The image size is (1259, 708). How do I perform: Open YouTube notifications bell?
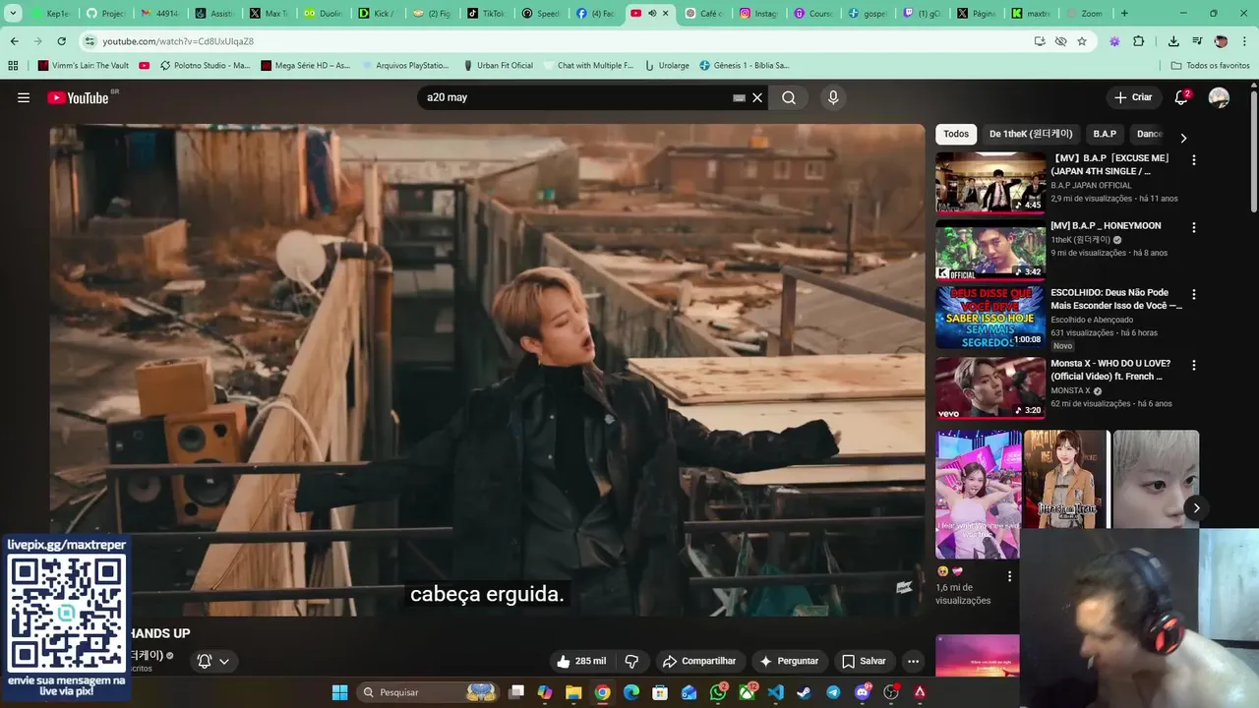coord(1181,97)
